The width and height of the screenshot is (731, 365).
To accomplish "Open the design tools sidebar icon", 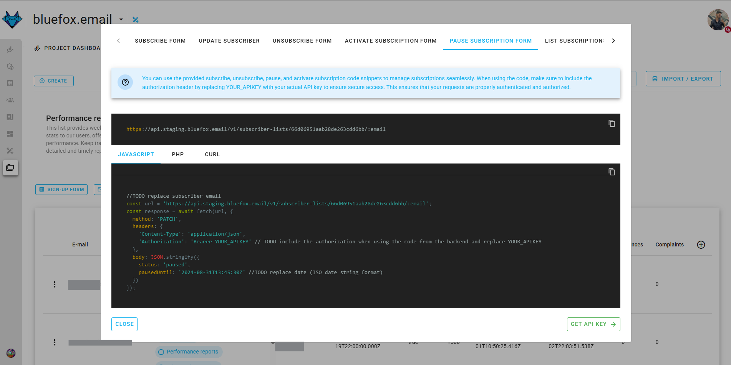I will [10, 151].
